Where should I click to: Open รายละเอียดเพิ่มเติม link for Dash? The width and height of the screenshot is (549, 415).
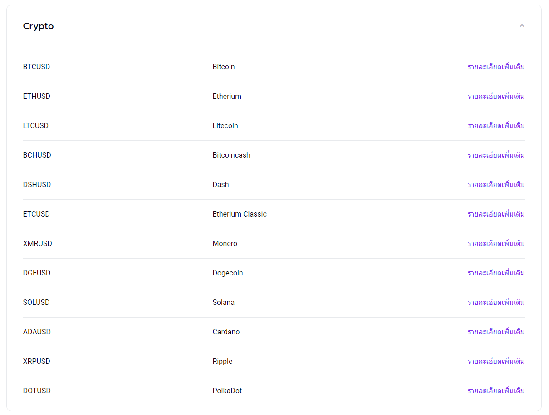(x=496, y=185)
